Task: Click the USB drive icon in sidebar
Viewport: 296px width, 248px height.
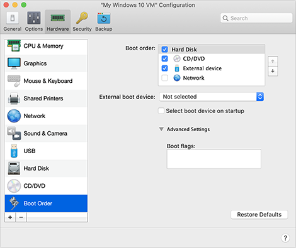Action: pyautogui.click(x=14, y=151)
